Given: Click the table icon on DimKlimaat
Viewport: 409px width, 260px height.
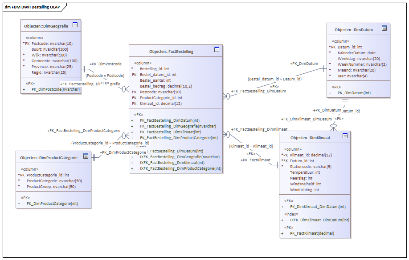Looking at the screenshot, I should coord(345,136).
